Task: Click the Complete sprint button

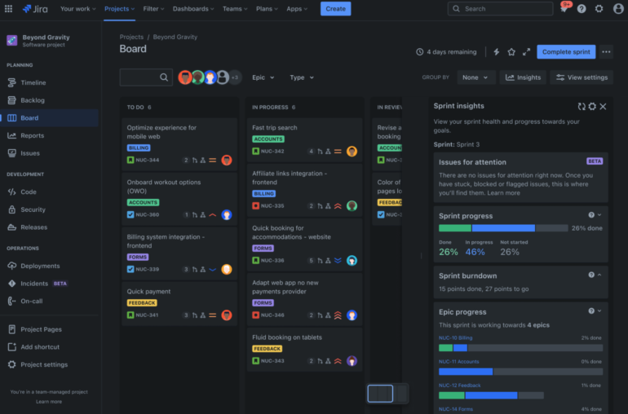Action: pos(566,51)
